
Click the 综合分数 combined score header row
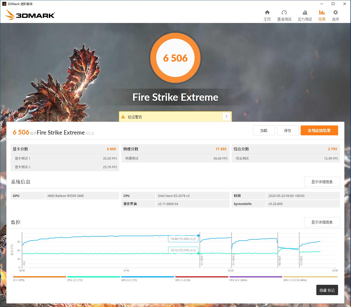click(286, 149)
